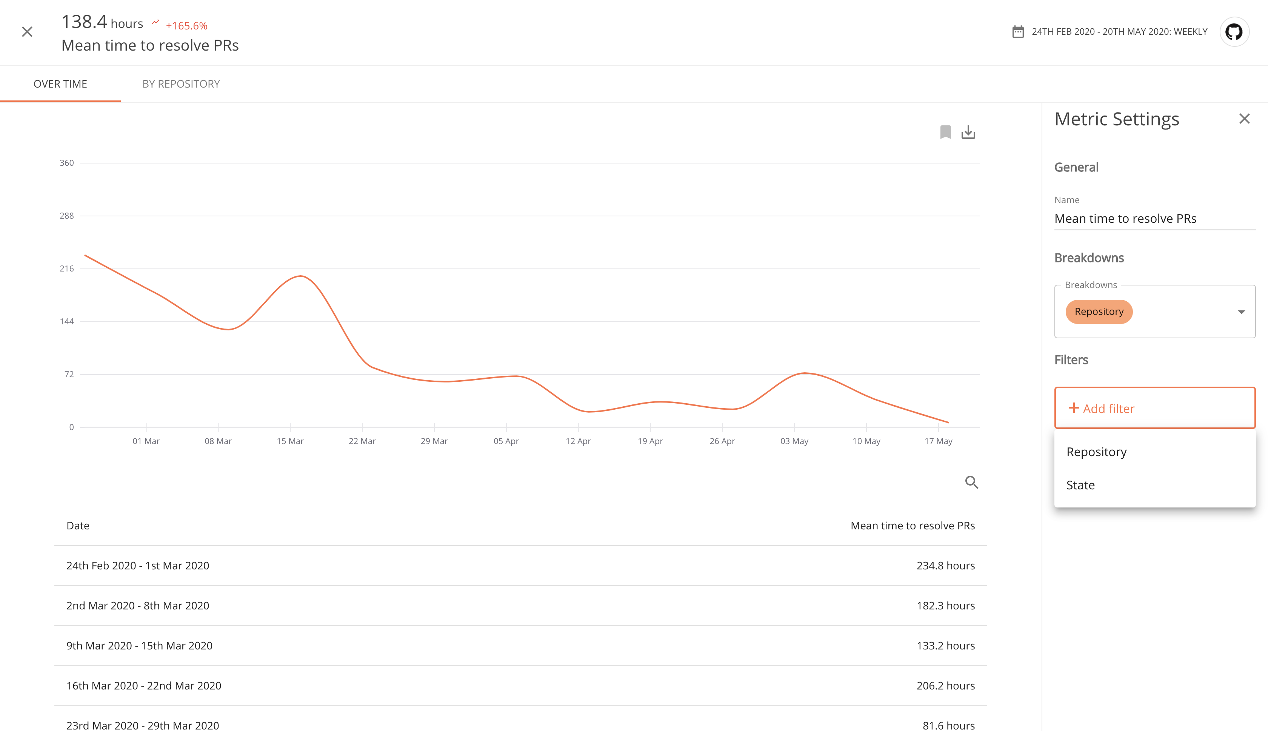
Task: Expand the Breakdowns dropdown arrow
Action: click(1241, 312)
